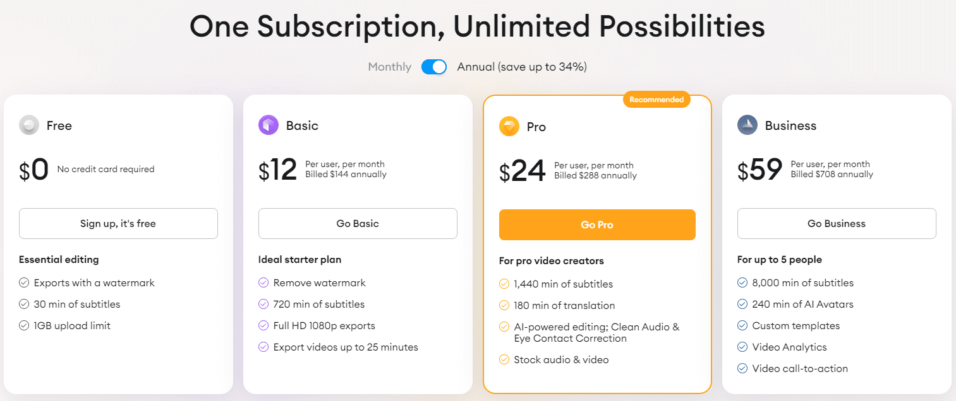Click the orange Pro plan diamond icon
Screen dimensions: 956x401
coord(509,127)
